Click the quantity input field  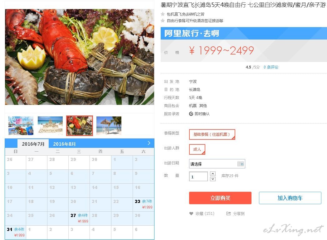(198, 176)
